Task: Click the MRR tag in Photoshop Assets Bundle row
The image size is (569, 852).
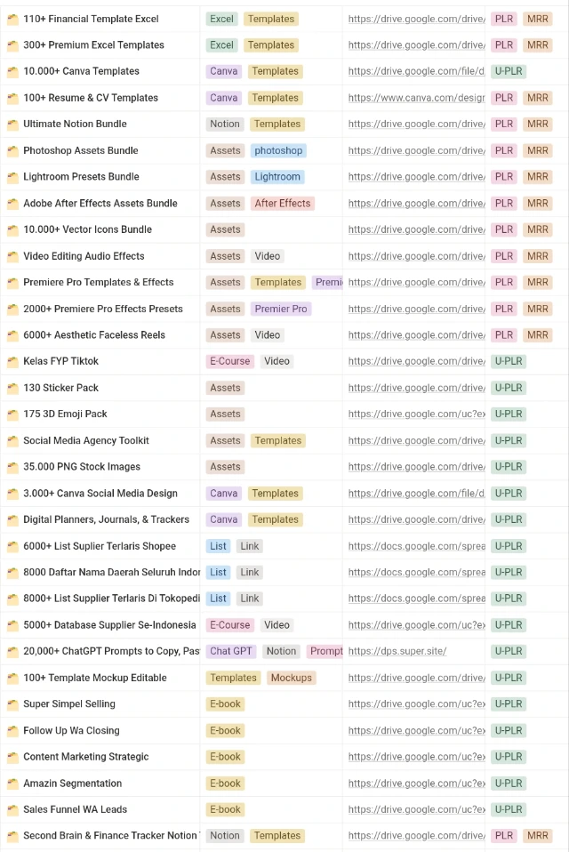Action: click(538, 150)
